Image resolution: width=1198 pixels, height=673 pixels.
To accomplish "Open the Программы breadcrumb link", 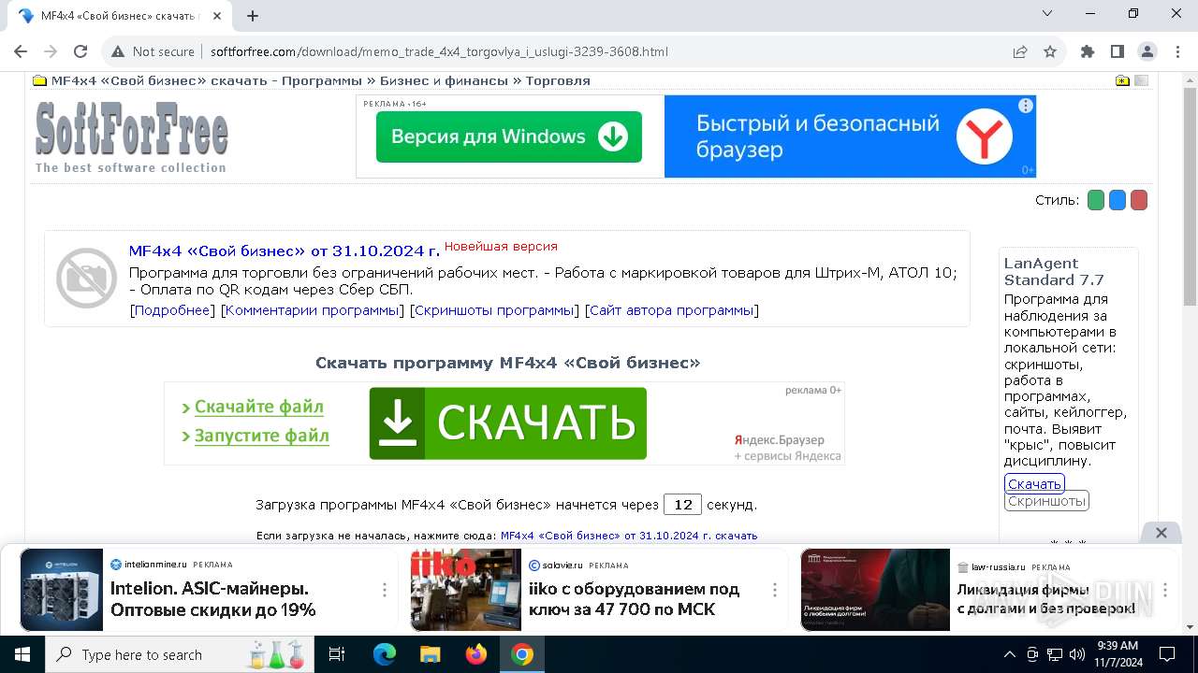I will (322, 80).
